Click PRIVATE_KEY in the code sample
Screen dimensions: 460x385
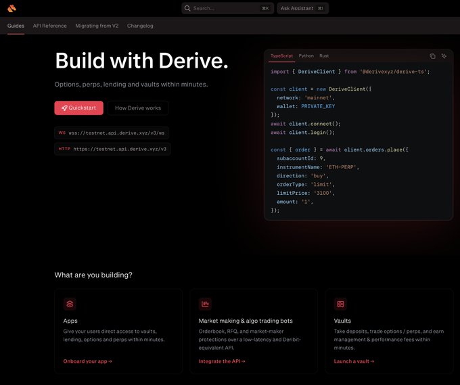point(318,106)
